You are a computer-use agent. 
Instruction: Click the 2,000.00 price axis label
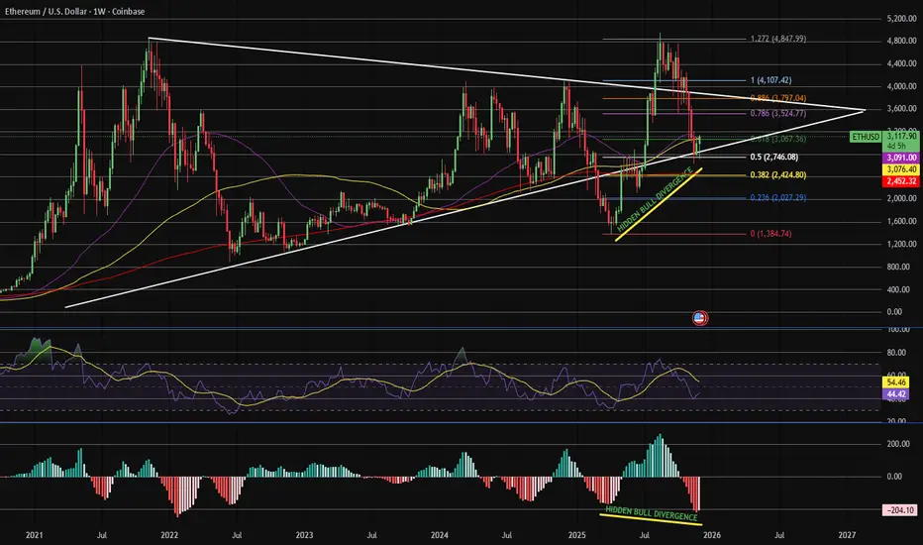pos(901,198)
